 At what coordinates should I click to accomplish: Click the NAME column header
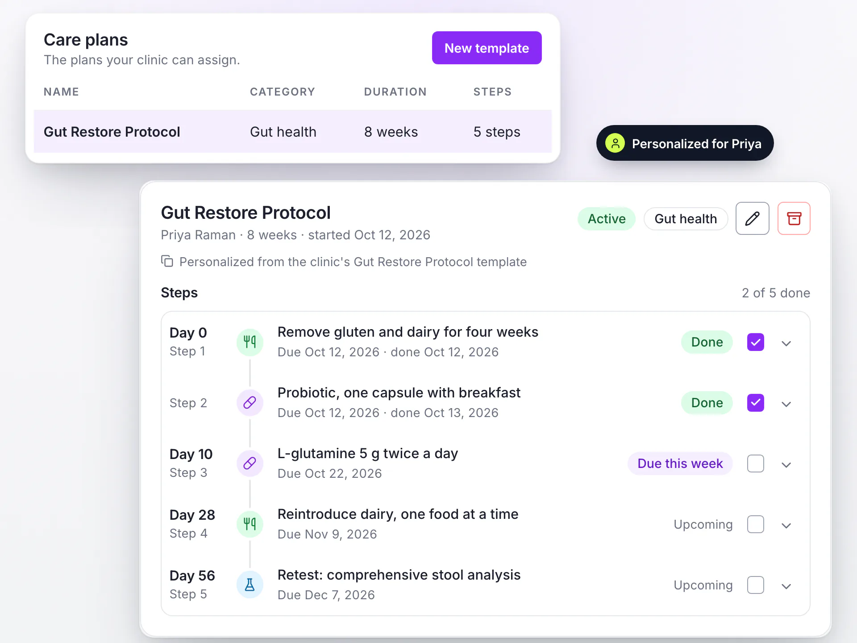coord(61,92)
